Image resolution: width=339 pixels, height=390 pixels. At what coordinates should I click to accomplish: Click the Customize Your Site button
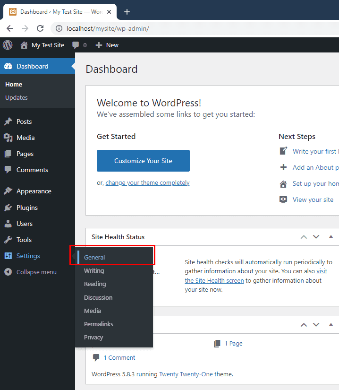(x=143, y=161)
